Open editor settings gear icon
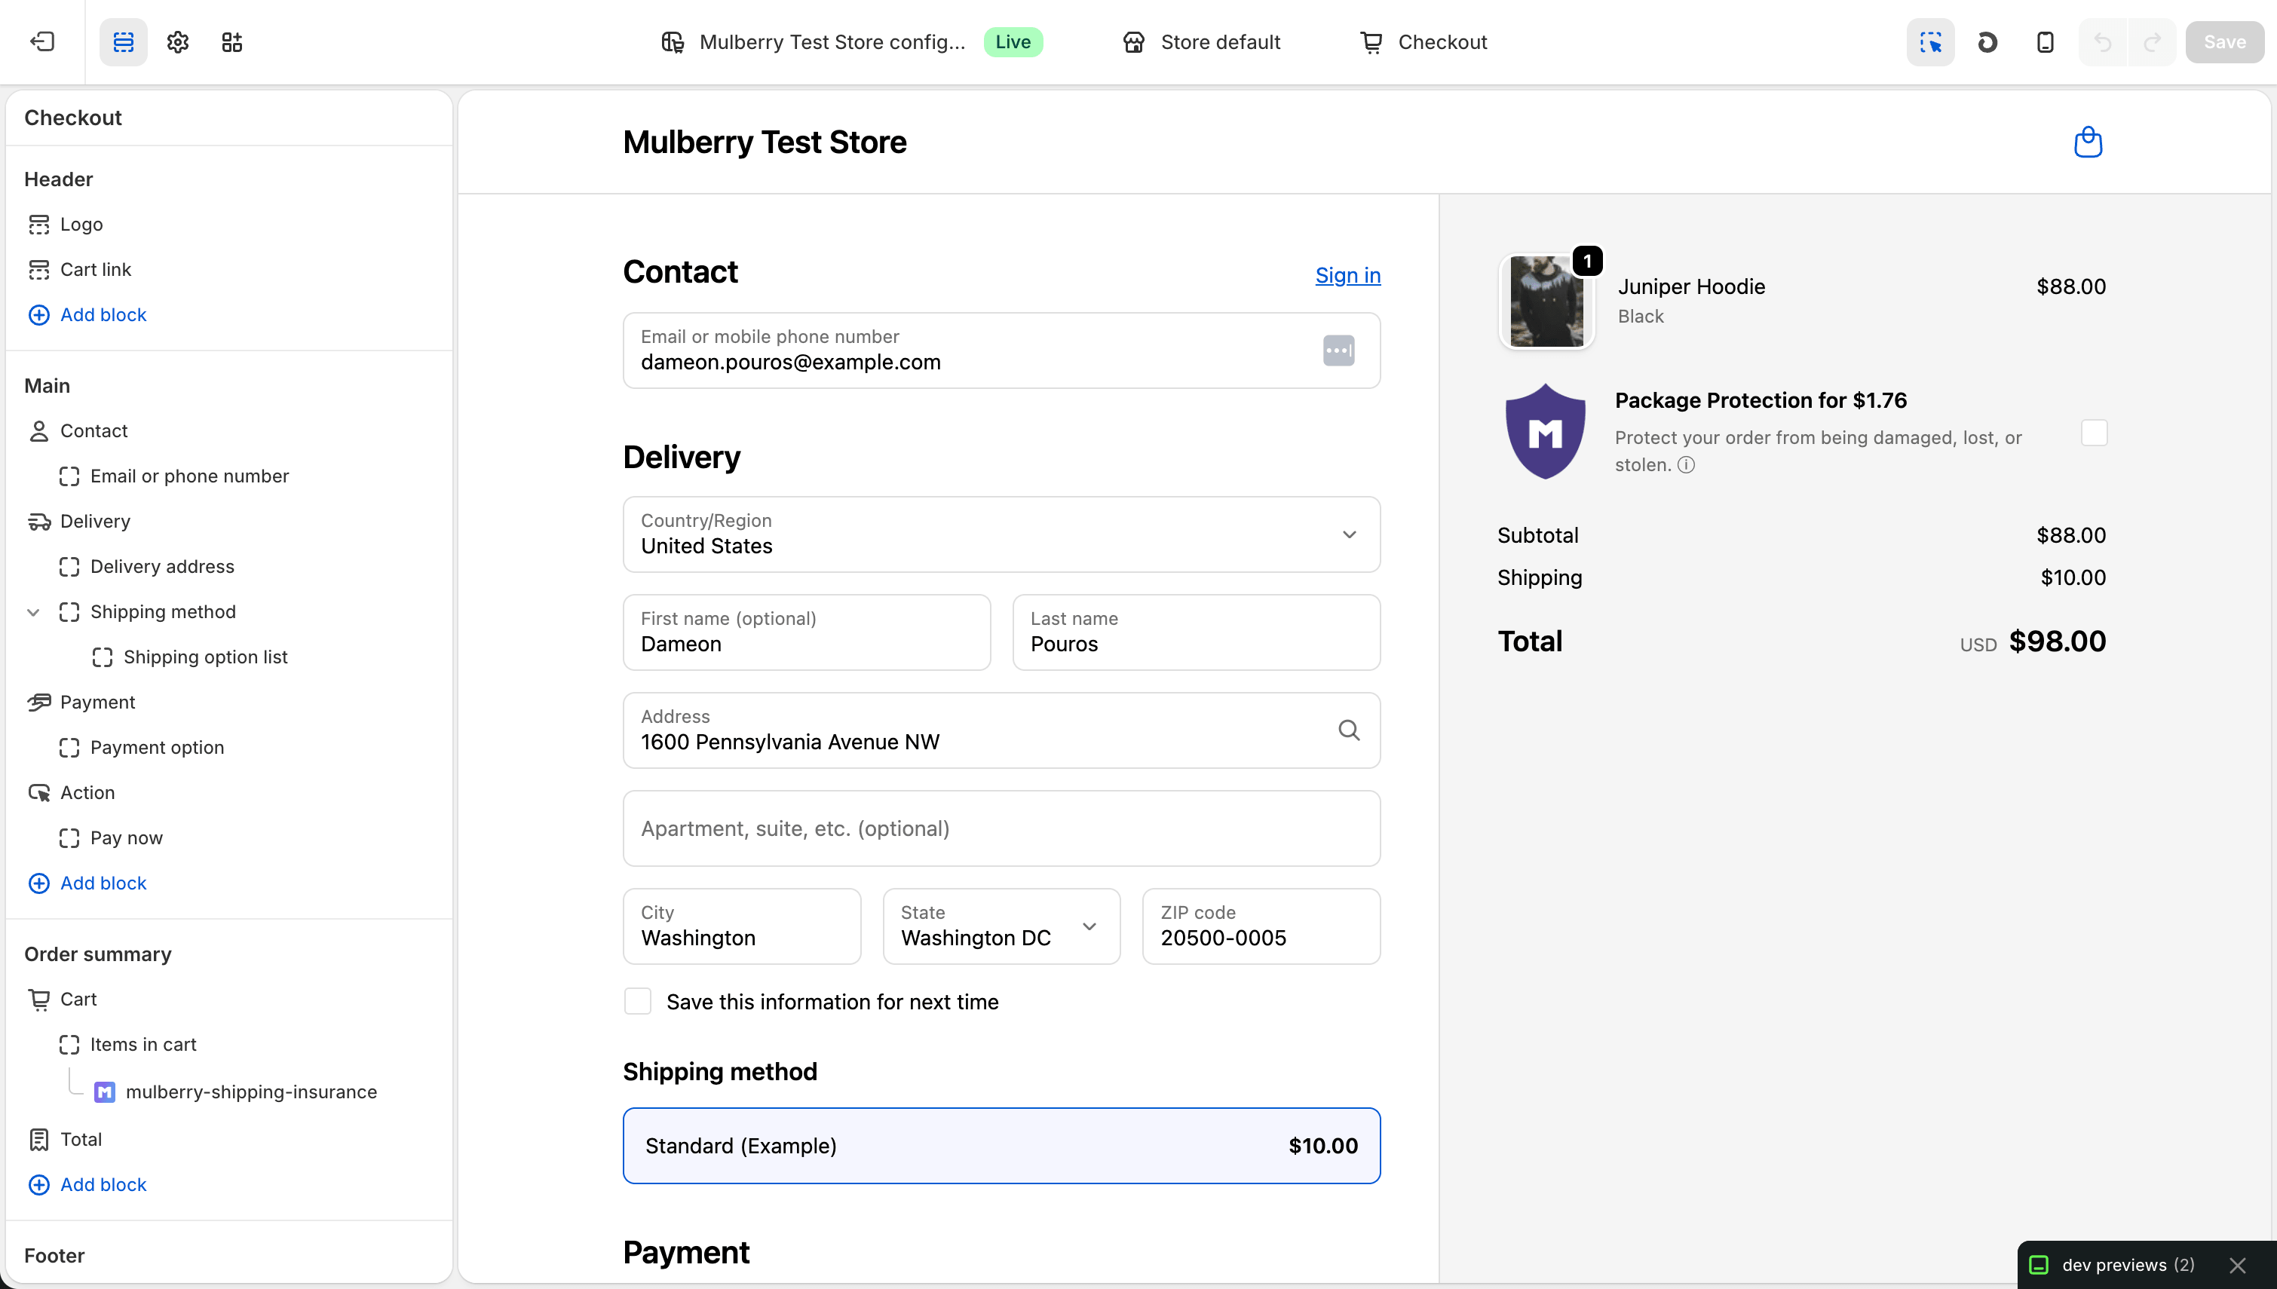This screenshot has height=1289, width=2277. (177, 41)
